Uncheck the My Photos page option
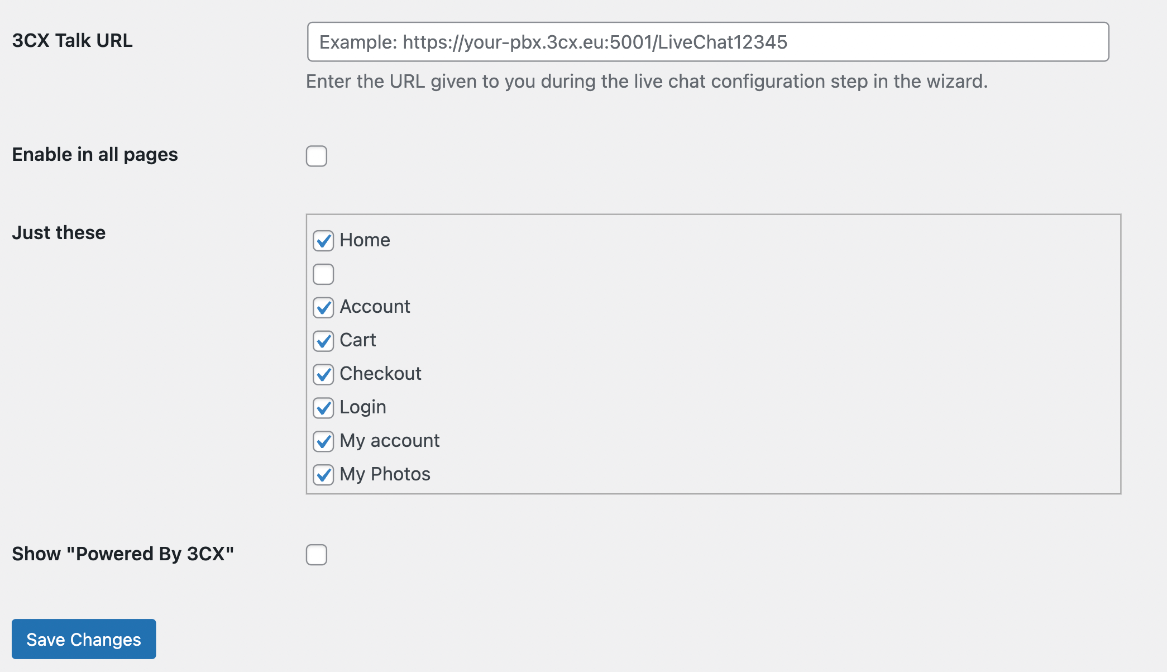Viewport: 1167px width, 672px height. 323,474
